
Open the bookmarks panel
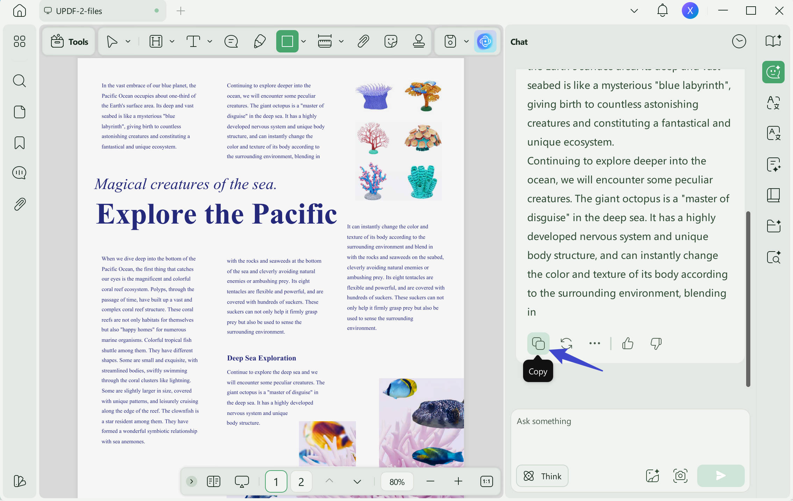20,143
